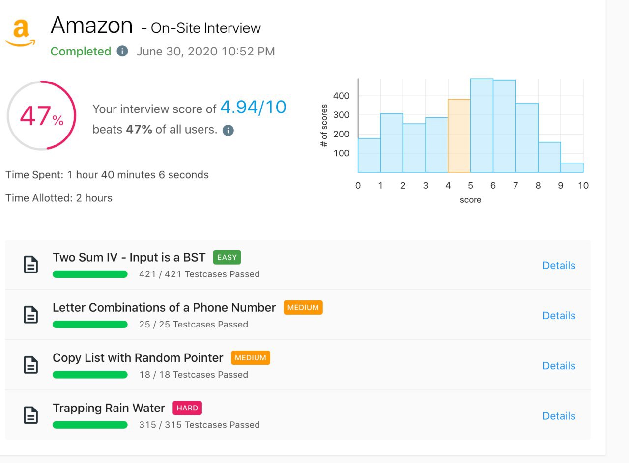Click the Amazon logo icon

pyautogui.click(x=21, y=33)
